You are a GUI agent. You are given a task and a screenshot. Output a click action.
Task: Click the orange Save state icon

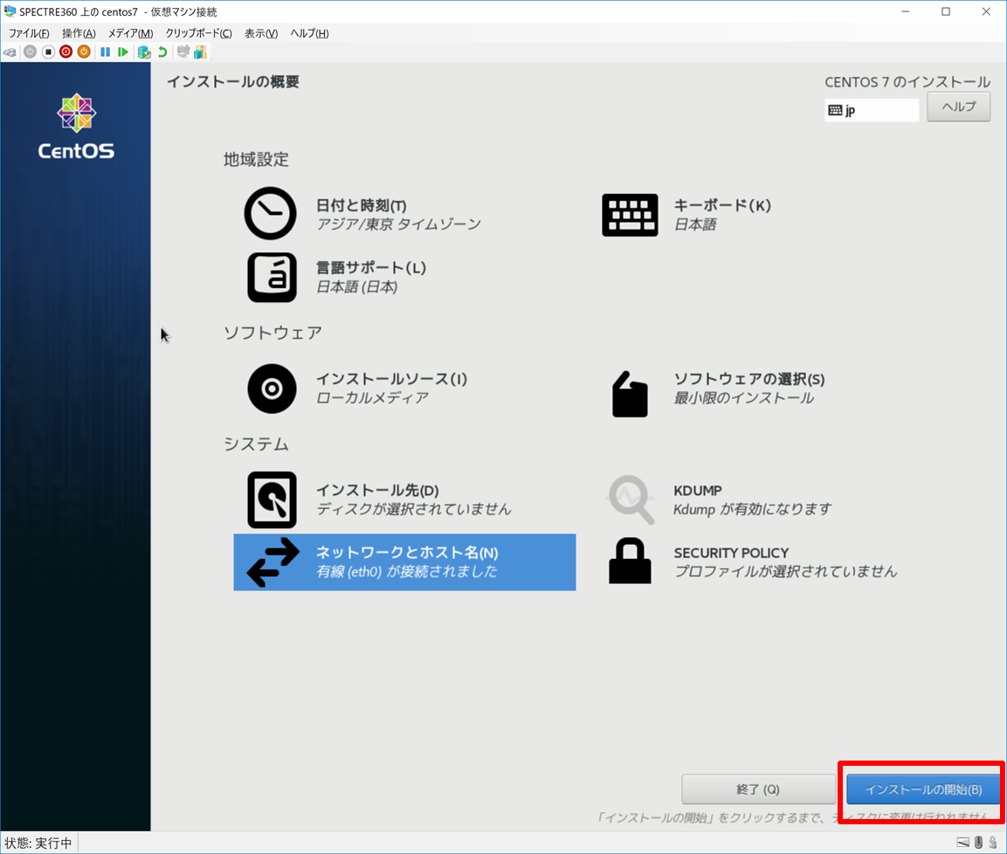84,52
